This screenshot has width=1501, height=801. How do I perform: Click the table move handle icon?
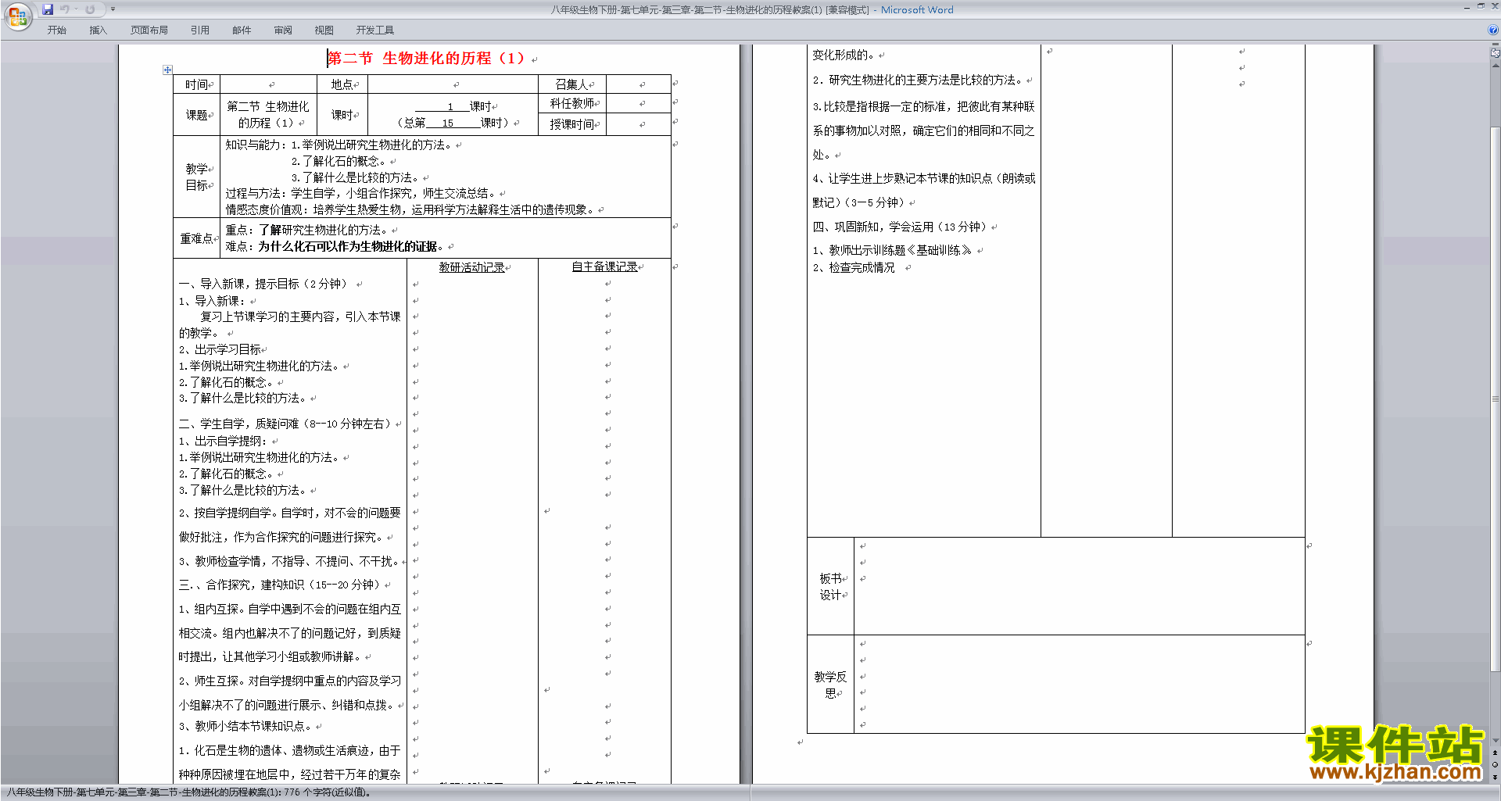click(167, 70)
